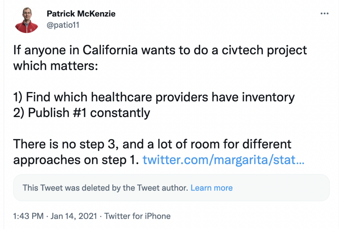Open the twitter.com/margarita/stat… link
Viewport: 339px width, 229px height.
(x=223, y=160)
